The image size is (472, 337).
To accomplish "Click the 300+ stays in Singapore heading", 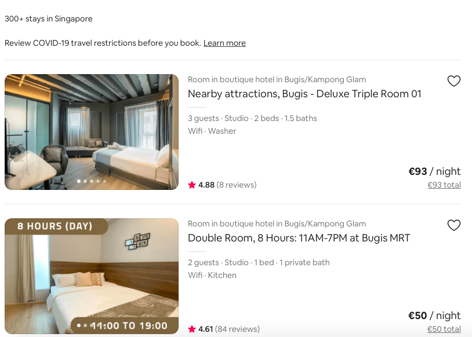I will tap(49, 19).
